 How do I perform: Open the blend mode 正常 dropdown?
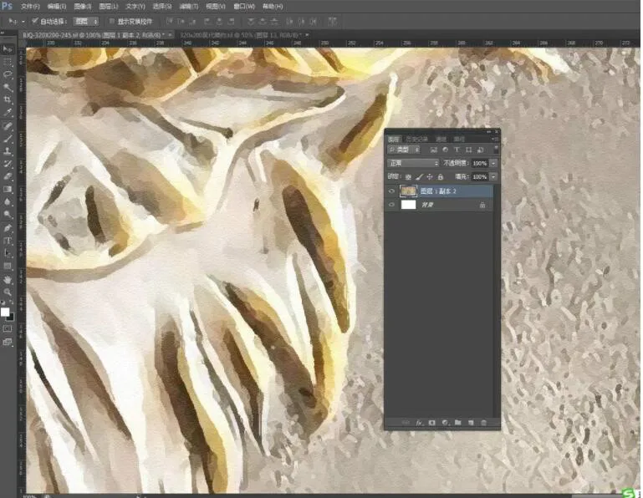click(413, 163)
